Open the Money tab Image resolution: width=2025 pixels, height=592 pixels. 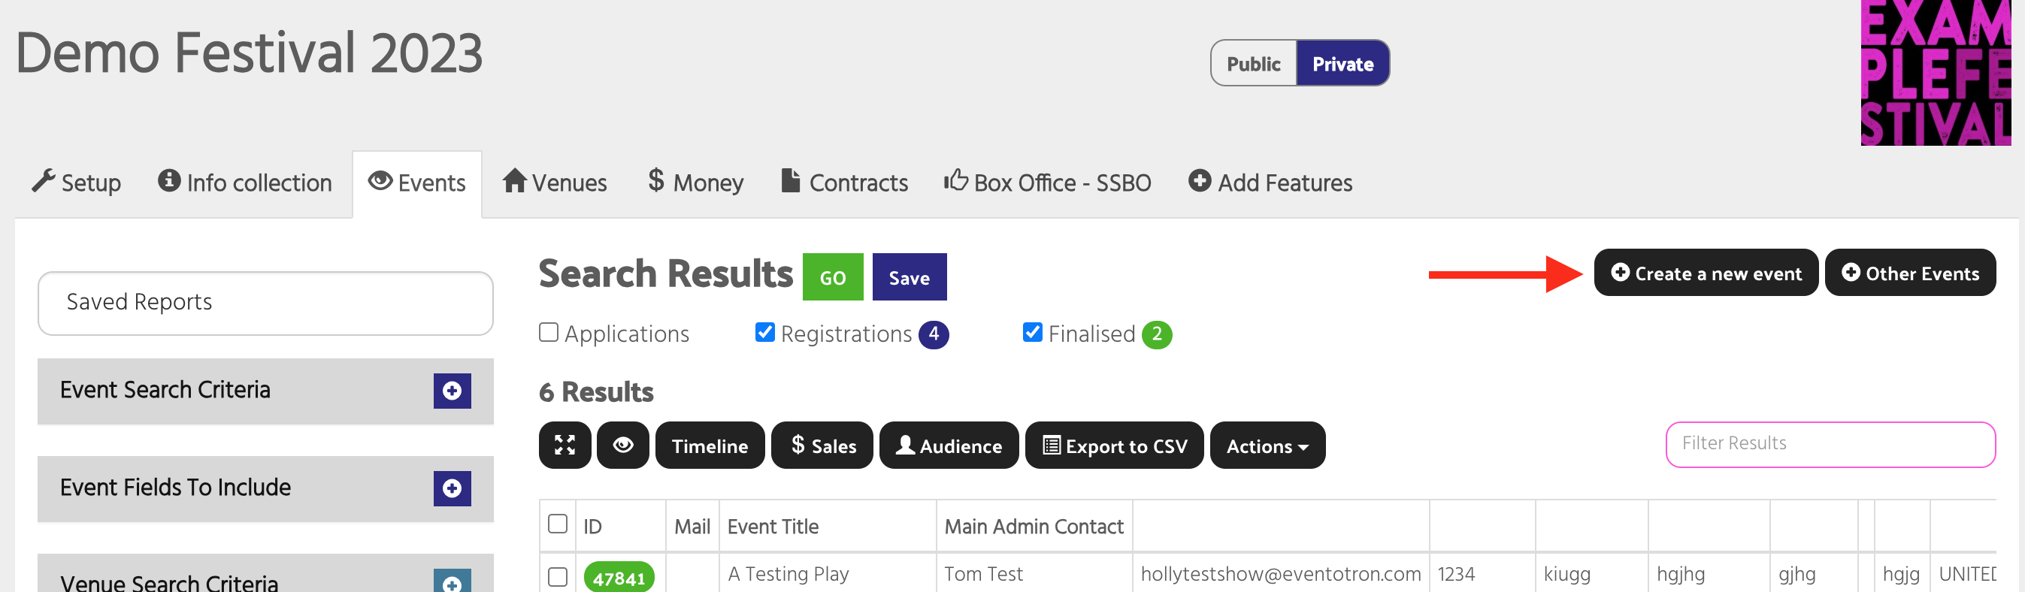(696, 183)
